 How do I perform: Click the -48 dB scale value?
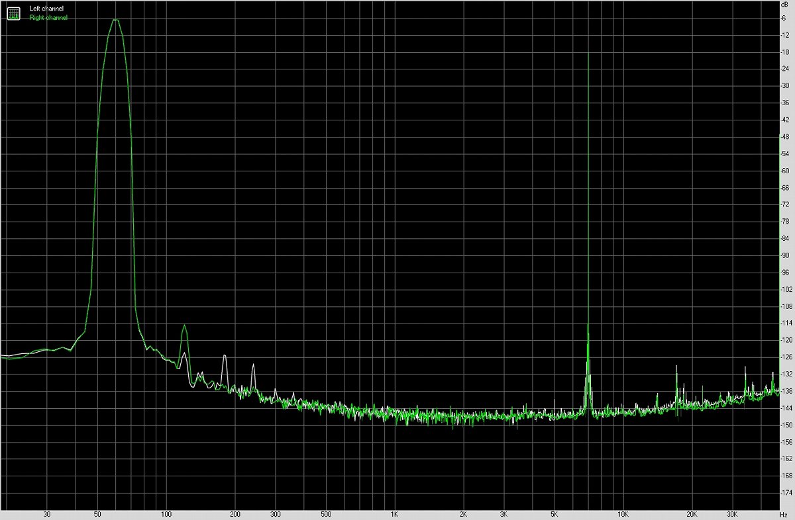(786, 136)
